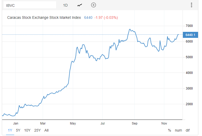Click the blue 6440 legend value
Screen dimensions: 202x136
pyautogui.click(x=88, y=18)
